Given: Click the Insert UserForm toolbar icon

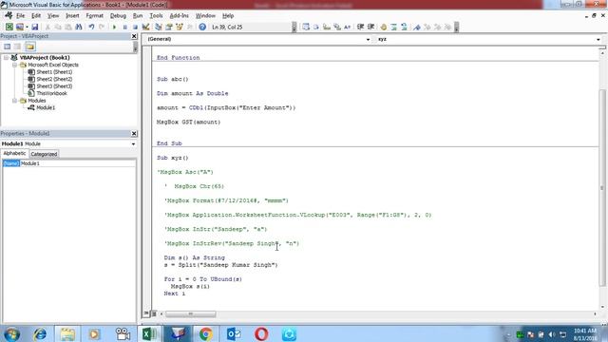Looking at the screenshot, I should pos(19,27).
